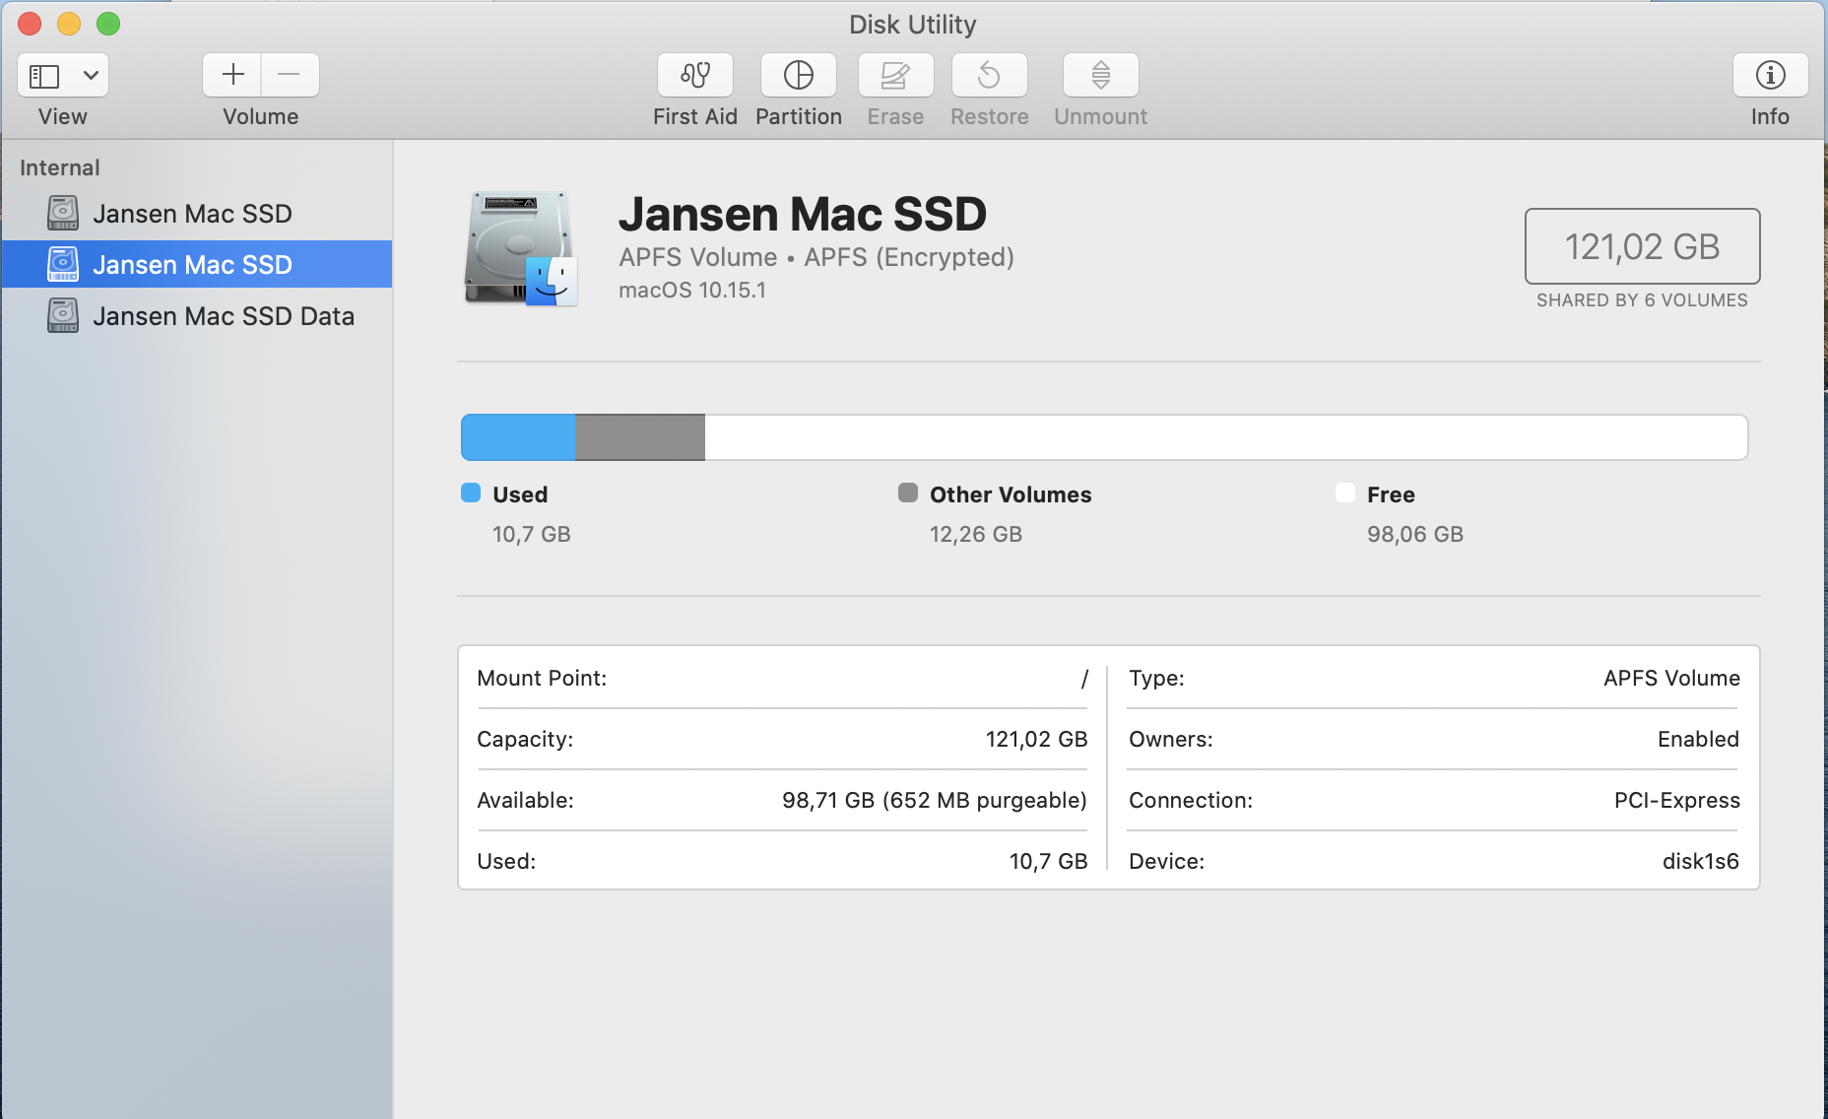The image size is (1828, 1119).
Task: Select the highlighted Jansen Mac SSD volume
Action: click(197, 264)
